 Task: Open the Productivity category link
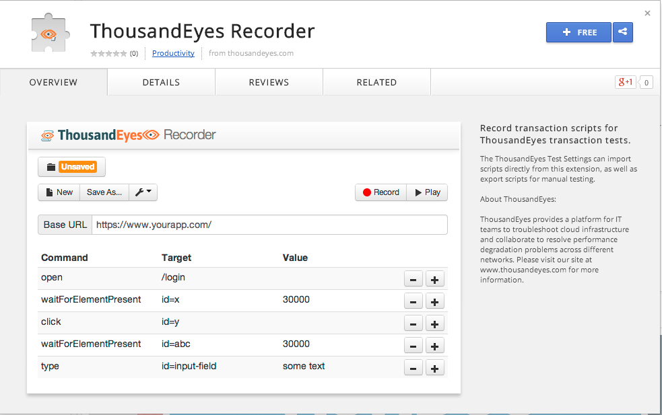point(173,53)
